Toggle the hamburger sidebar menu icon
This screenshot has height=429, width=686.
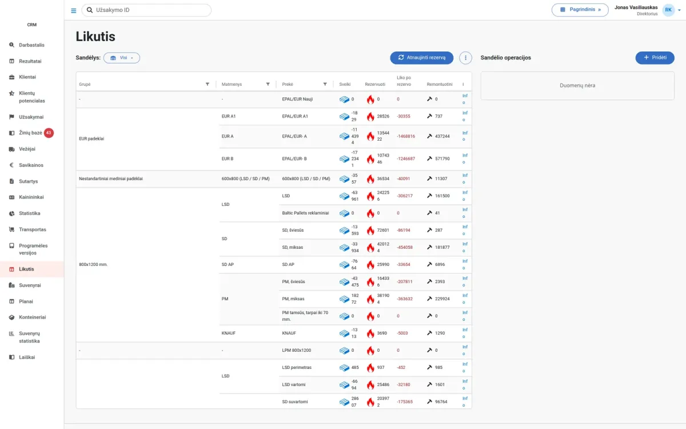[x=73, y=10]
